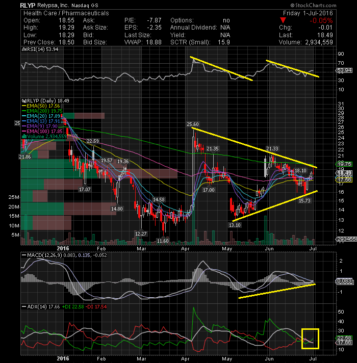Click the Prev Close value 18.50

pyautogui.click(x=66, y=42)
